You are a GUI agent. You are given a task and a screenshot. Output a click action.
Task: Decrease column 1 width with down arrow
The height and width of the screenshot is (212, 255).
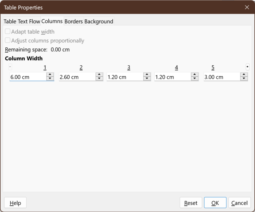(50, 79)
